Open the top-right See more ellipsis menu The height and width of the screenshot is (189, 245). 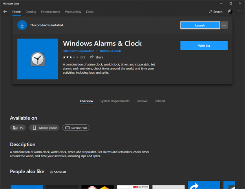pos(240,11)
